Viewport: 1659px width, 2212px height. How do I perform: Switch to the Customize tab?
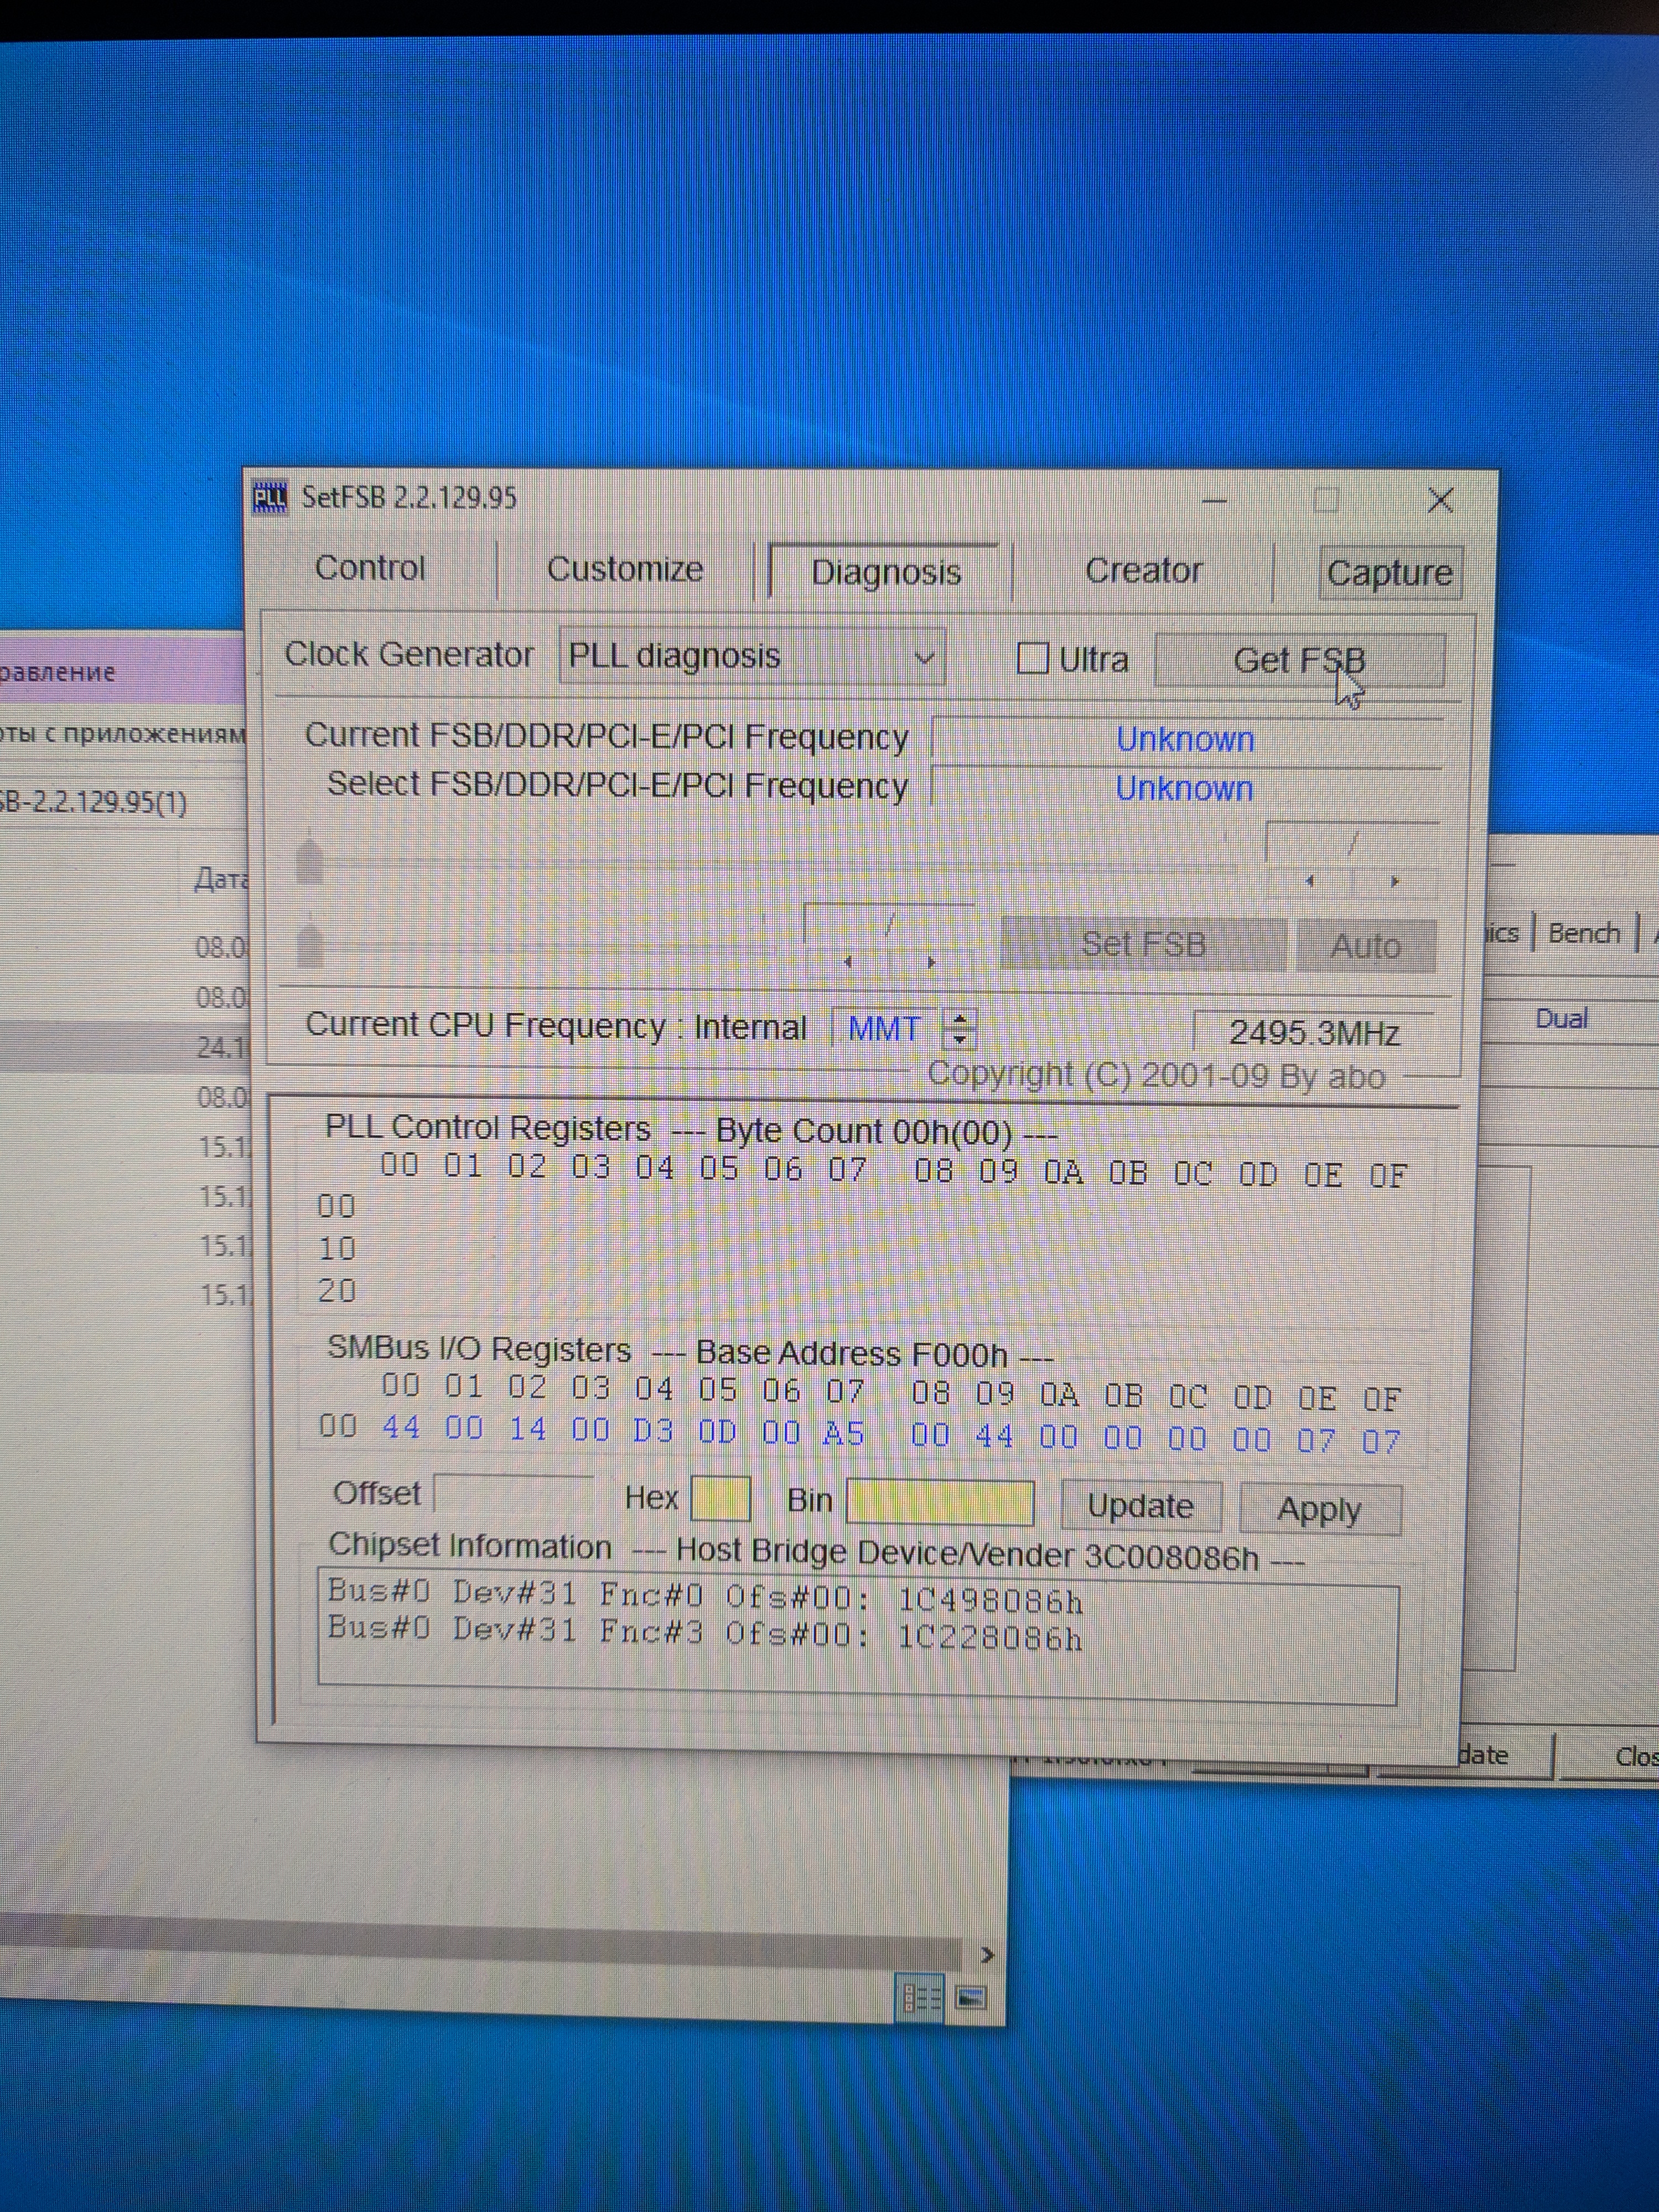pyautogui.click(x=625, y=569)
